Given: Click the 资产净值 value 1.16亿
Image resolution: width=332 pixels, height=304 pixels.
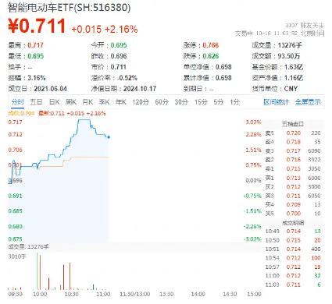Looking at the screenshot, I should tap(294, 78).
